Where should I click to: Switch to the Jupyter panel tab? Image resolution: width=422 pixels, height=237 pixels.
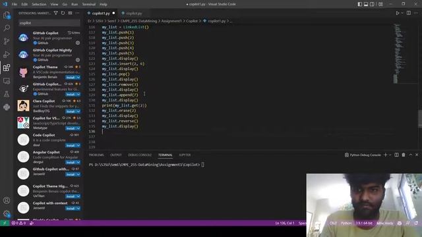point(185,155)
